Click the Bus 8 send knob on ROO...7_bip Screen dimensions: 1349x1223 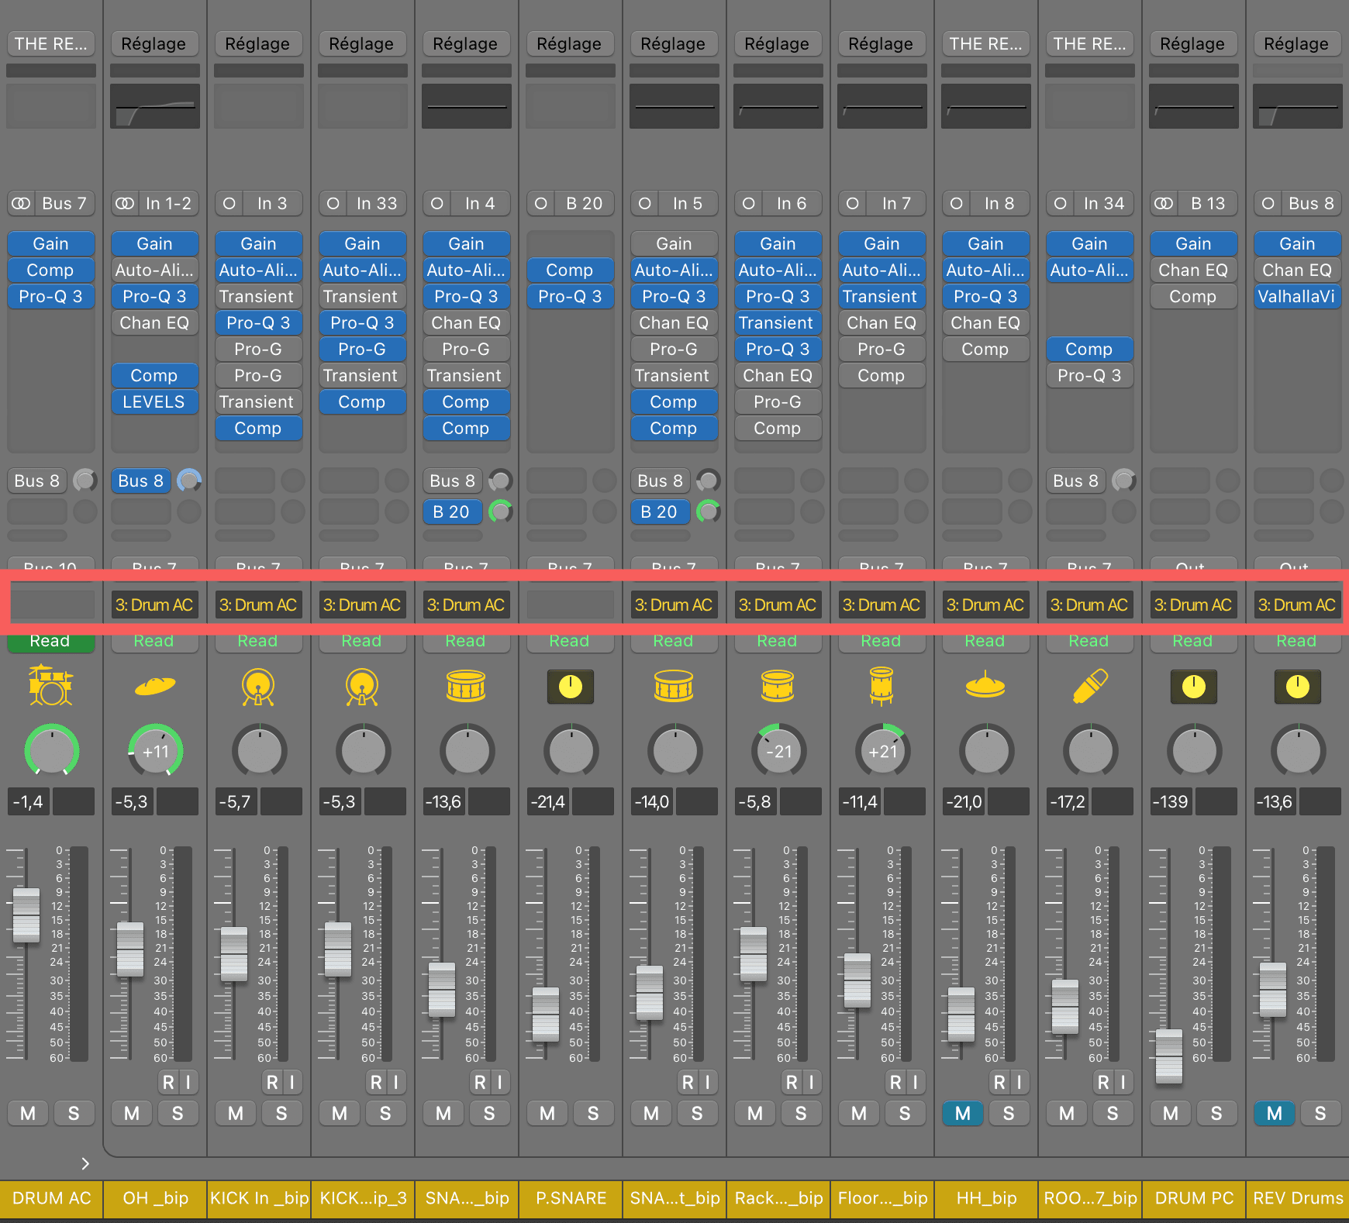(1124, 481)
